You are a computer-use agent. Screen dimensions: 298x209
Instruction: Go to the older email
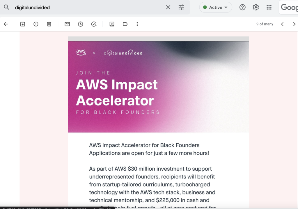(x=294, y=24)
